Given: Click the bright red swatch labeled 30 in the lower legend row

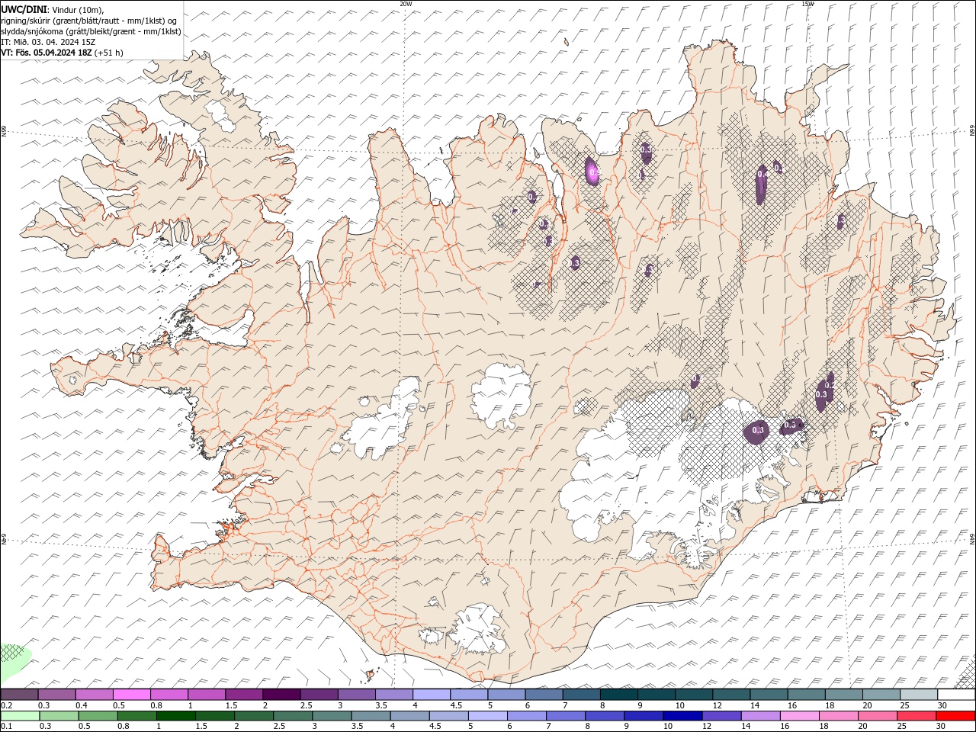Looking at the screenshot, I should point(955,716).
